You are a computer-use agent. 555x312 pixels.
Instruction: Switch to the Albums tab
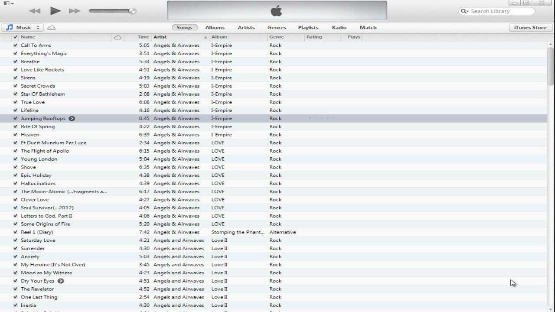215,27
